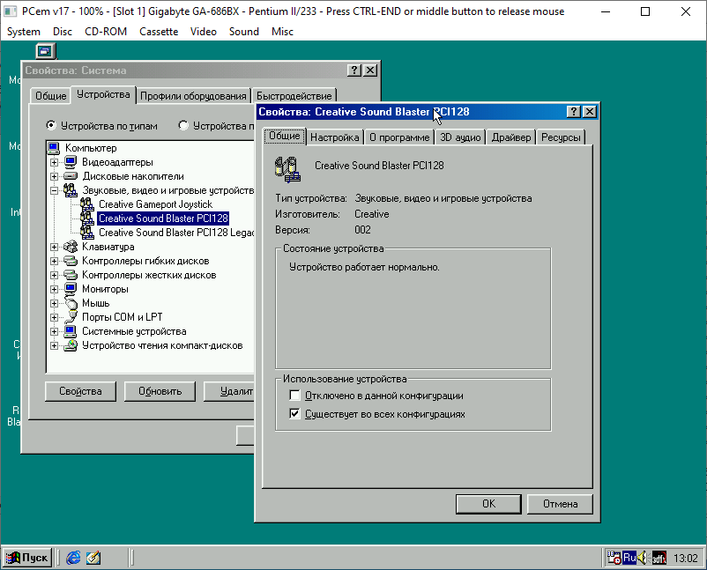
Task: Open the 3D аудио tab
Action: click(x=460, y=137)
